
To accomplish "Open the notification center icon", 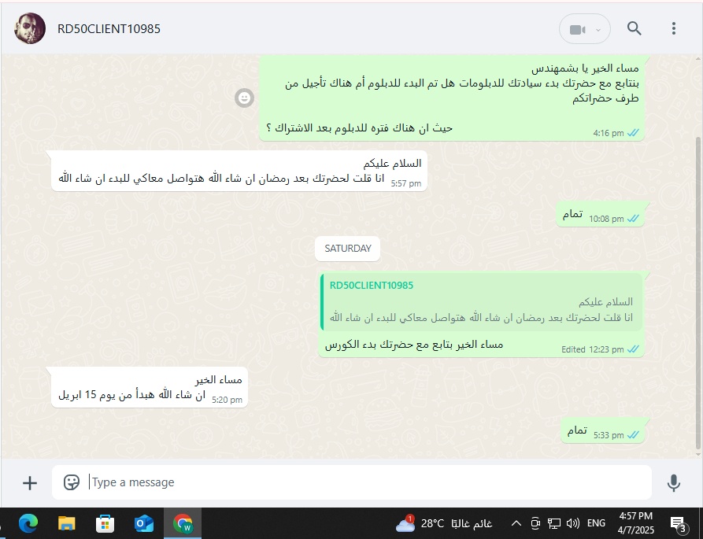I will pos(678,523).
